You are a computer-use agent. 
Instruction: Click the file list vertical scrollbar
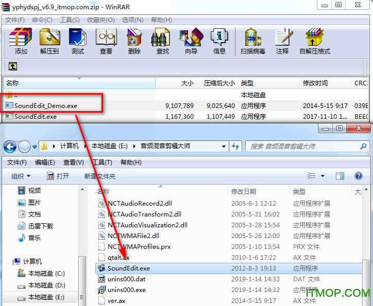click(x=366, y=282)
